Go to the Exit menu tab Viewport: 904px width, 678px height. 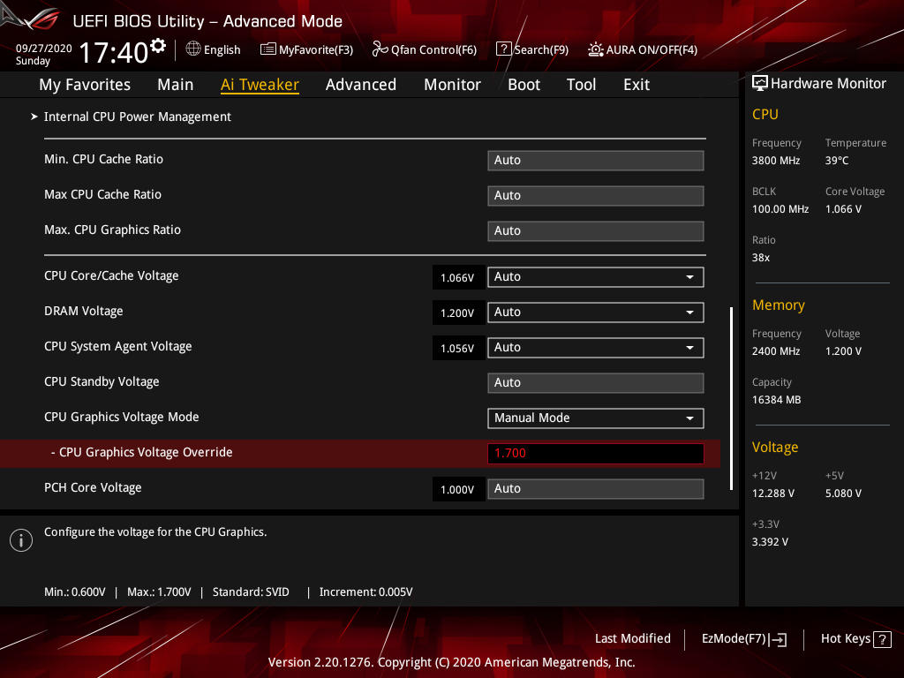636,85
